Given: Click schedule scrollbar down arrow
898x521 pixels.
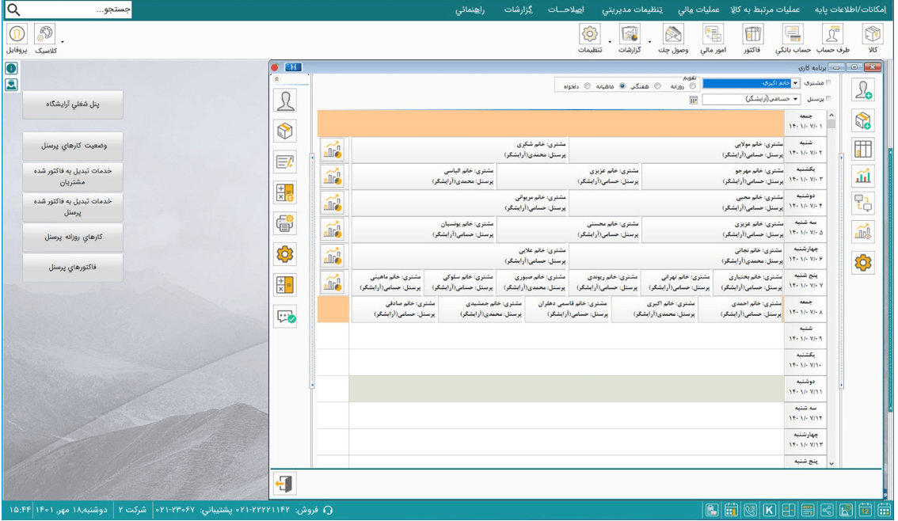Looking at the screenshot, I should [831, 463].
